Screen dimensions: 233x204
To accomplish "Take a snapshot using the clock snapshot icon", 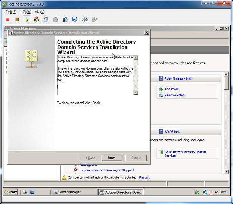I will [46, 20].
